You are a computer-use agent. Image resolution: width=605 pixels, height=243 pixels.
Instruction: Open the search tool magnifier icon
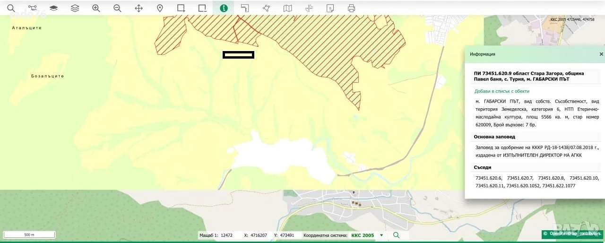point(11,8)
